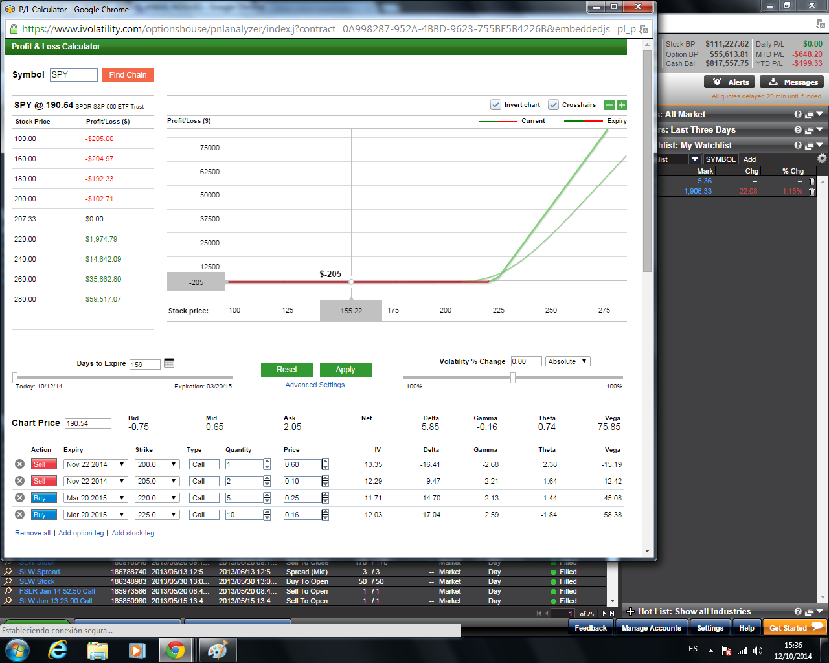Click the Find Chain button
Screen dimensions: 829x663
[128, 75]
